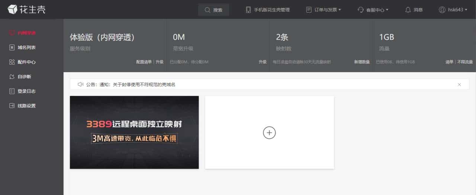Click the 线路设置 icon

coord(12,106)
